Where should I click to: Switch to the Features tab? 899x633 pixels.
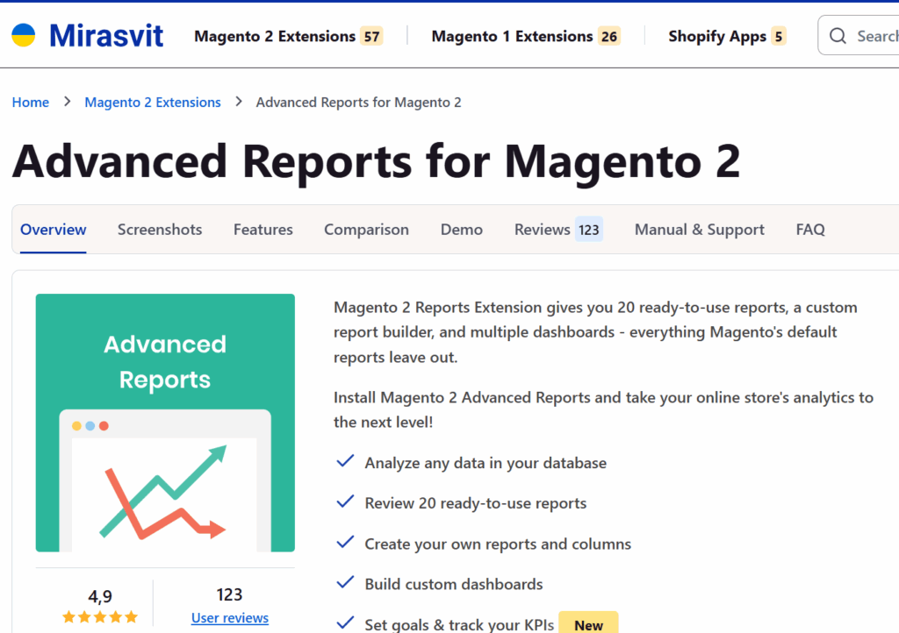(x=263, y=230)
